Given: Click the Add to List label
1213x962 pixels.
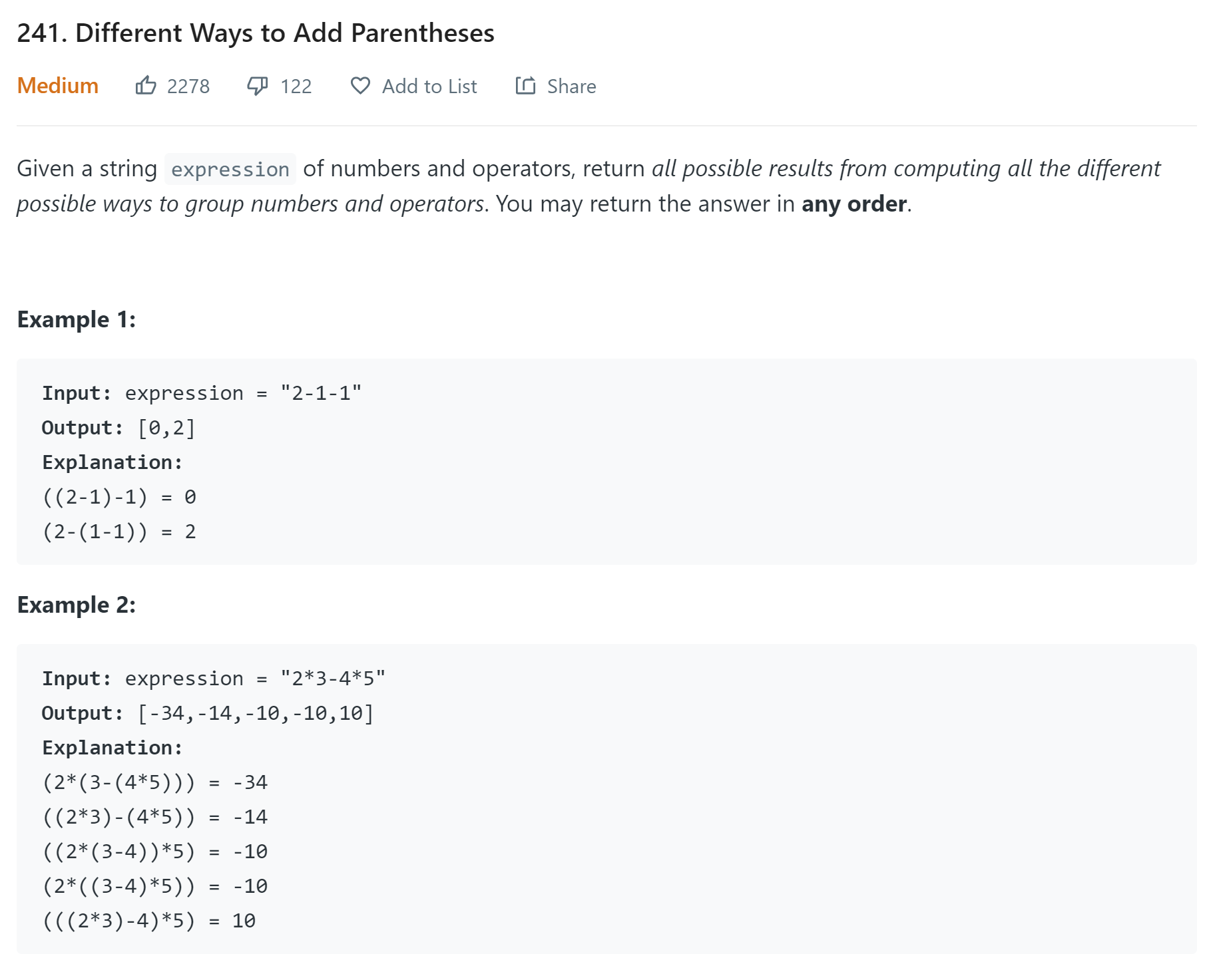Looking at the screenshot, I should coord(429,86).
